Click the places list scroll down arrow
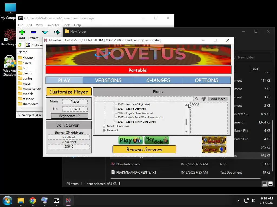277x207 pixels. point(186,132)
